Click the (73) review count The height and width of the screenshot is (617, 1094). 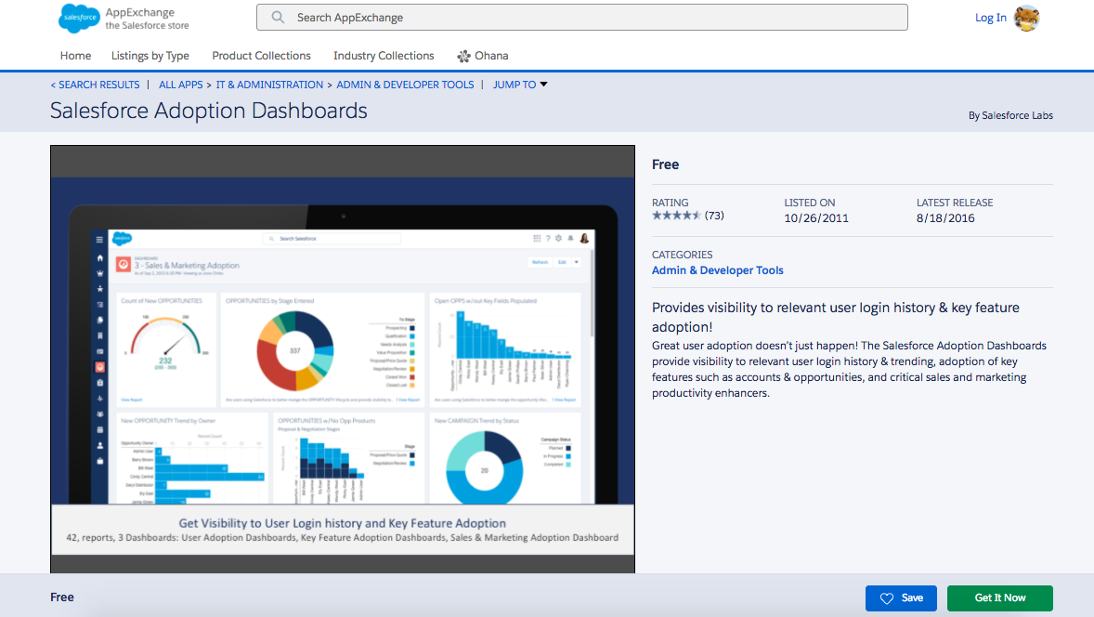[714, 216]
